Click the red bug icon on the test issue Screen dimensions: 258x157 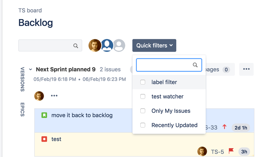click(x=44, y=139)
